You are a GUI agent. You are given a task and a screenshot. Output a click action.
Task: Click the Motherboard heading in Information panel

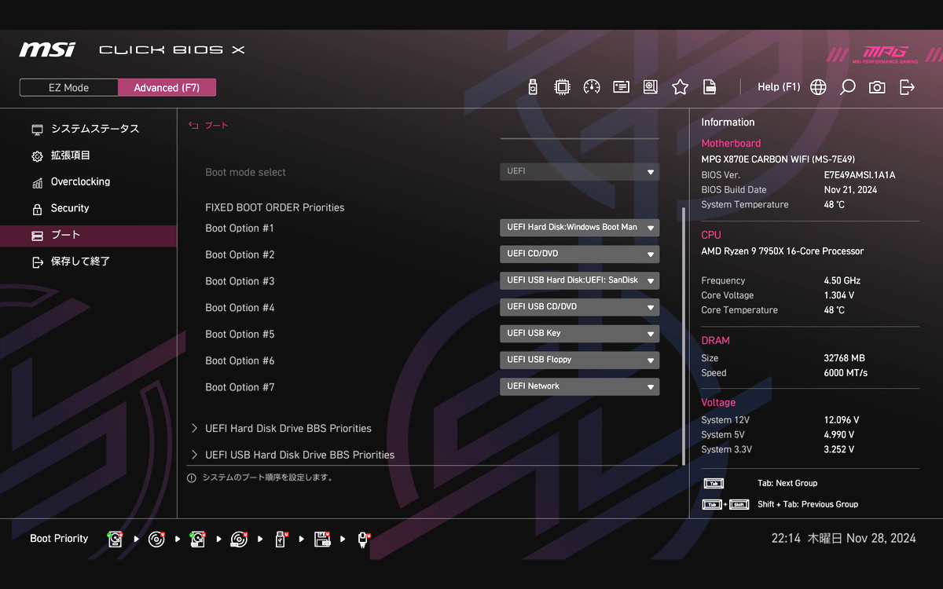(731, 144)
